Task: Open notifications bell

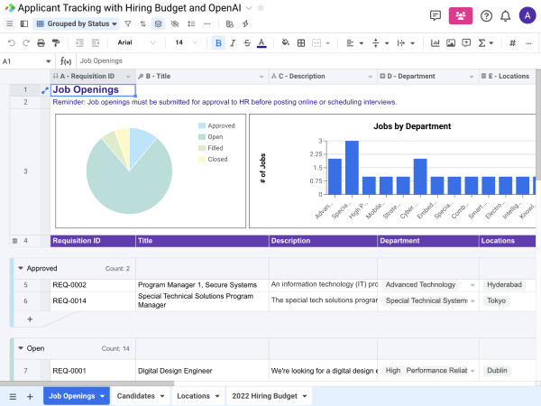Action: [x=506, y=16]
